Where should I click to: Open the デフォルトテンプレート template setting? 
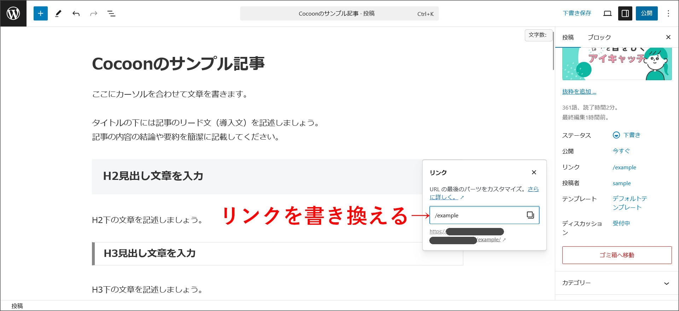(x=630, y=203)
